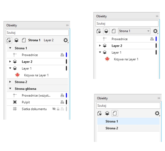Collapse the Strona główna section
The width and height of the screenshot is (165, 151).
(10, 89)
